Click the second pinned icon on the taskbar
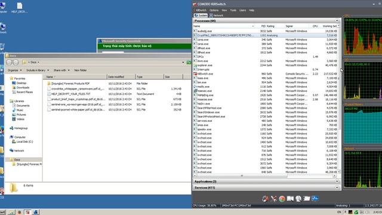 pyautogui.click(x=20, y=213)
